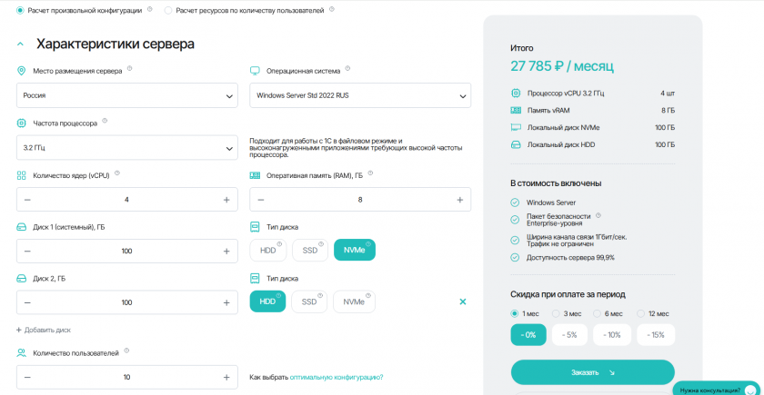Image resolution: width=764 pixels, height=395 pixels.
Task: Open the оптимальную конфигурацию link
Action: (x=337, y=377)
